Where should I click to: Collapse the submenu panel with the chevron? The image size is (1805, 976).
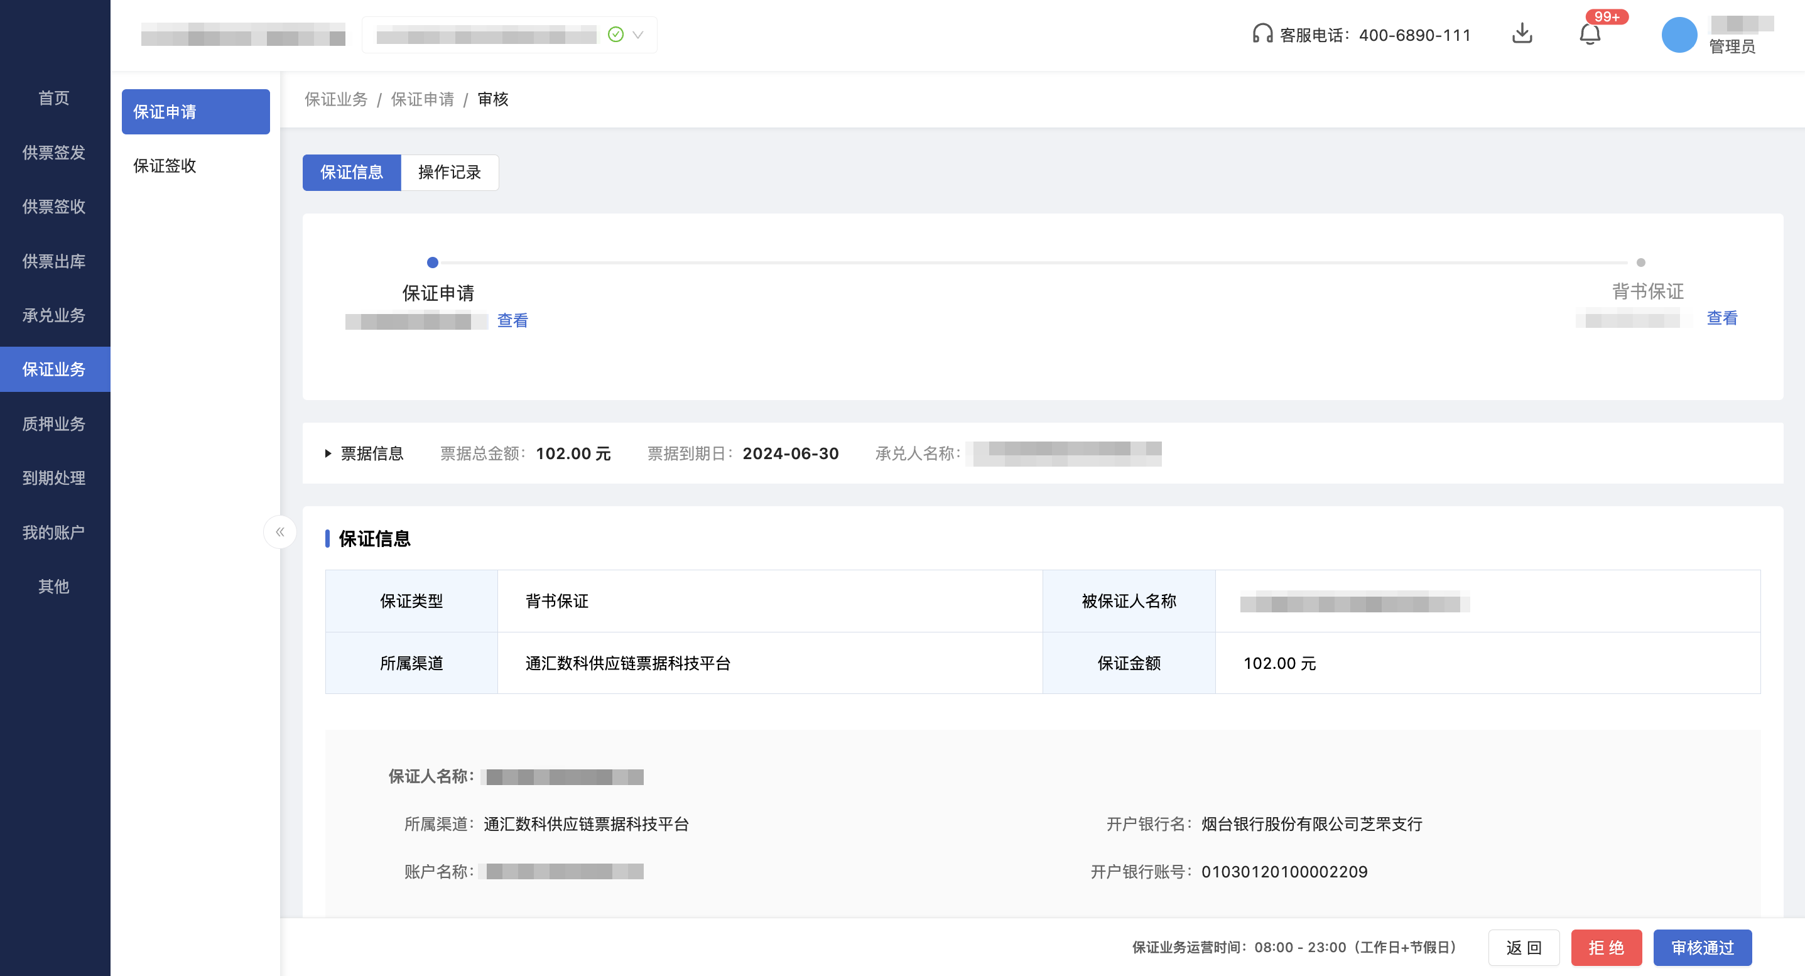pyautogui.click(x=279, y=532)
